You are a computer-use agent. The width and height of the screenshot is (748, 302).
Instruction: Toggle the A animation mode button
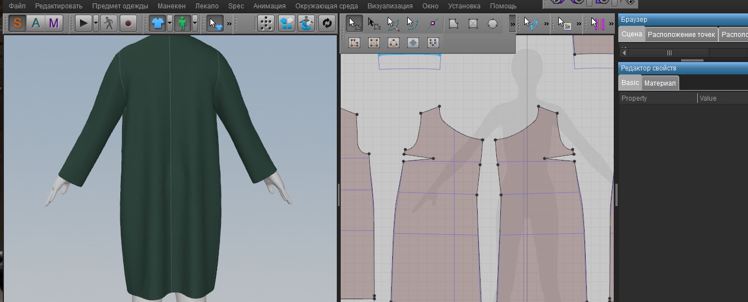pos(36,23)
